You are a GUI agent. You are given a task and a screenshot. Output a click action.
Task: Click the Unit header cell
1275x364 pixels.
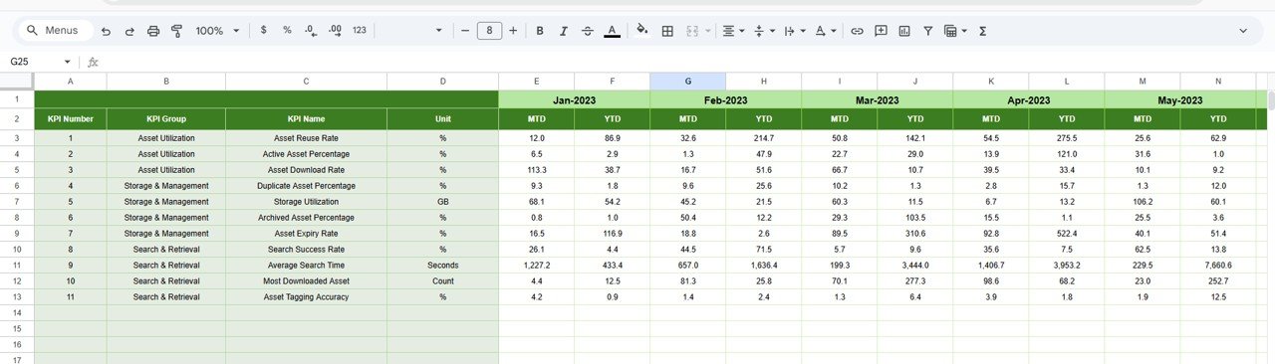(x=442, y=118)
